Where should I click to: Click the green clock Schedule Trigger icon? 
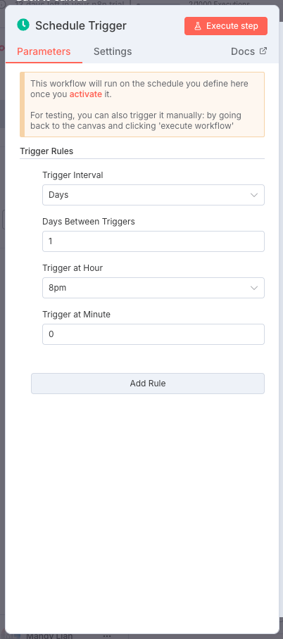23,25
